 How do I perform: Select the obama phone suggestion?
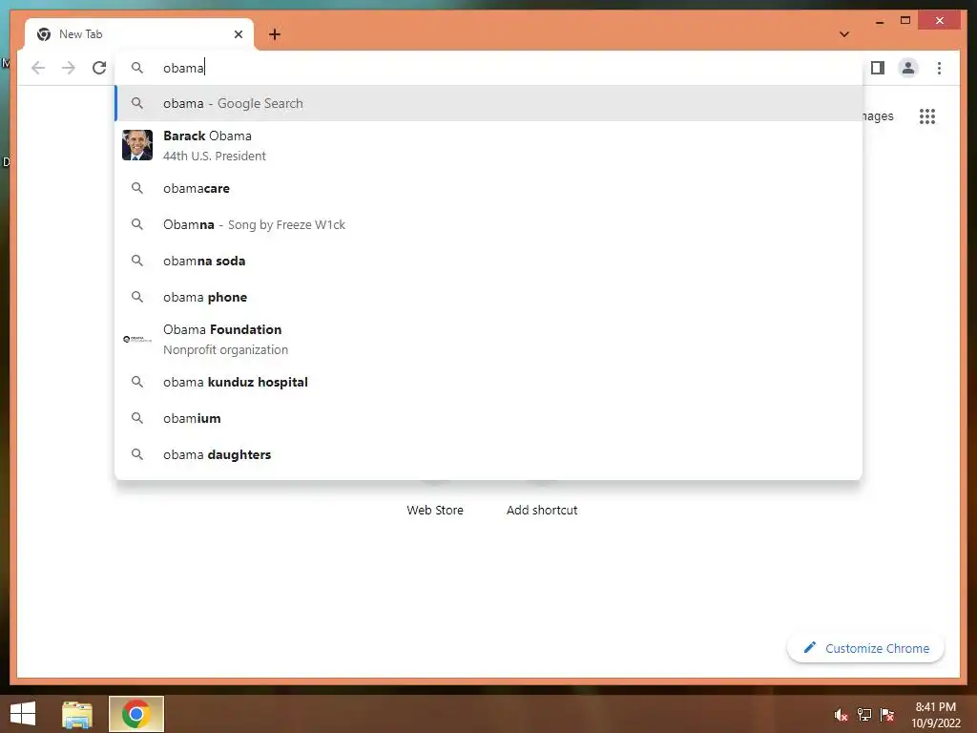(489, 297)
